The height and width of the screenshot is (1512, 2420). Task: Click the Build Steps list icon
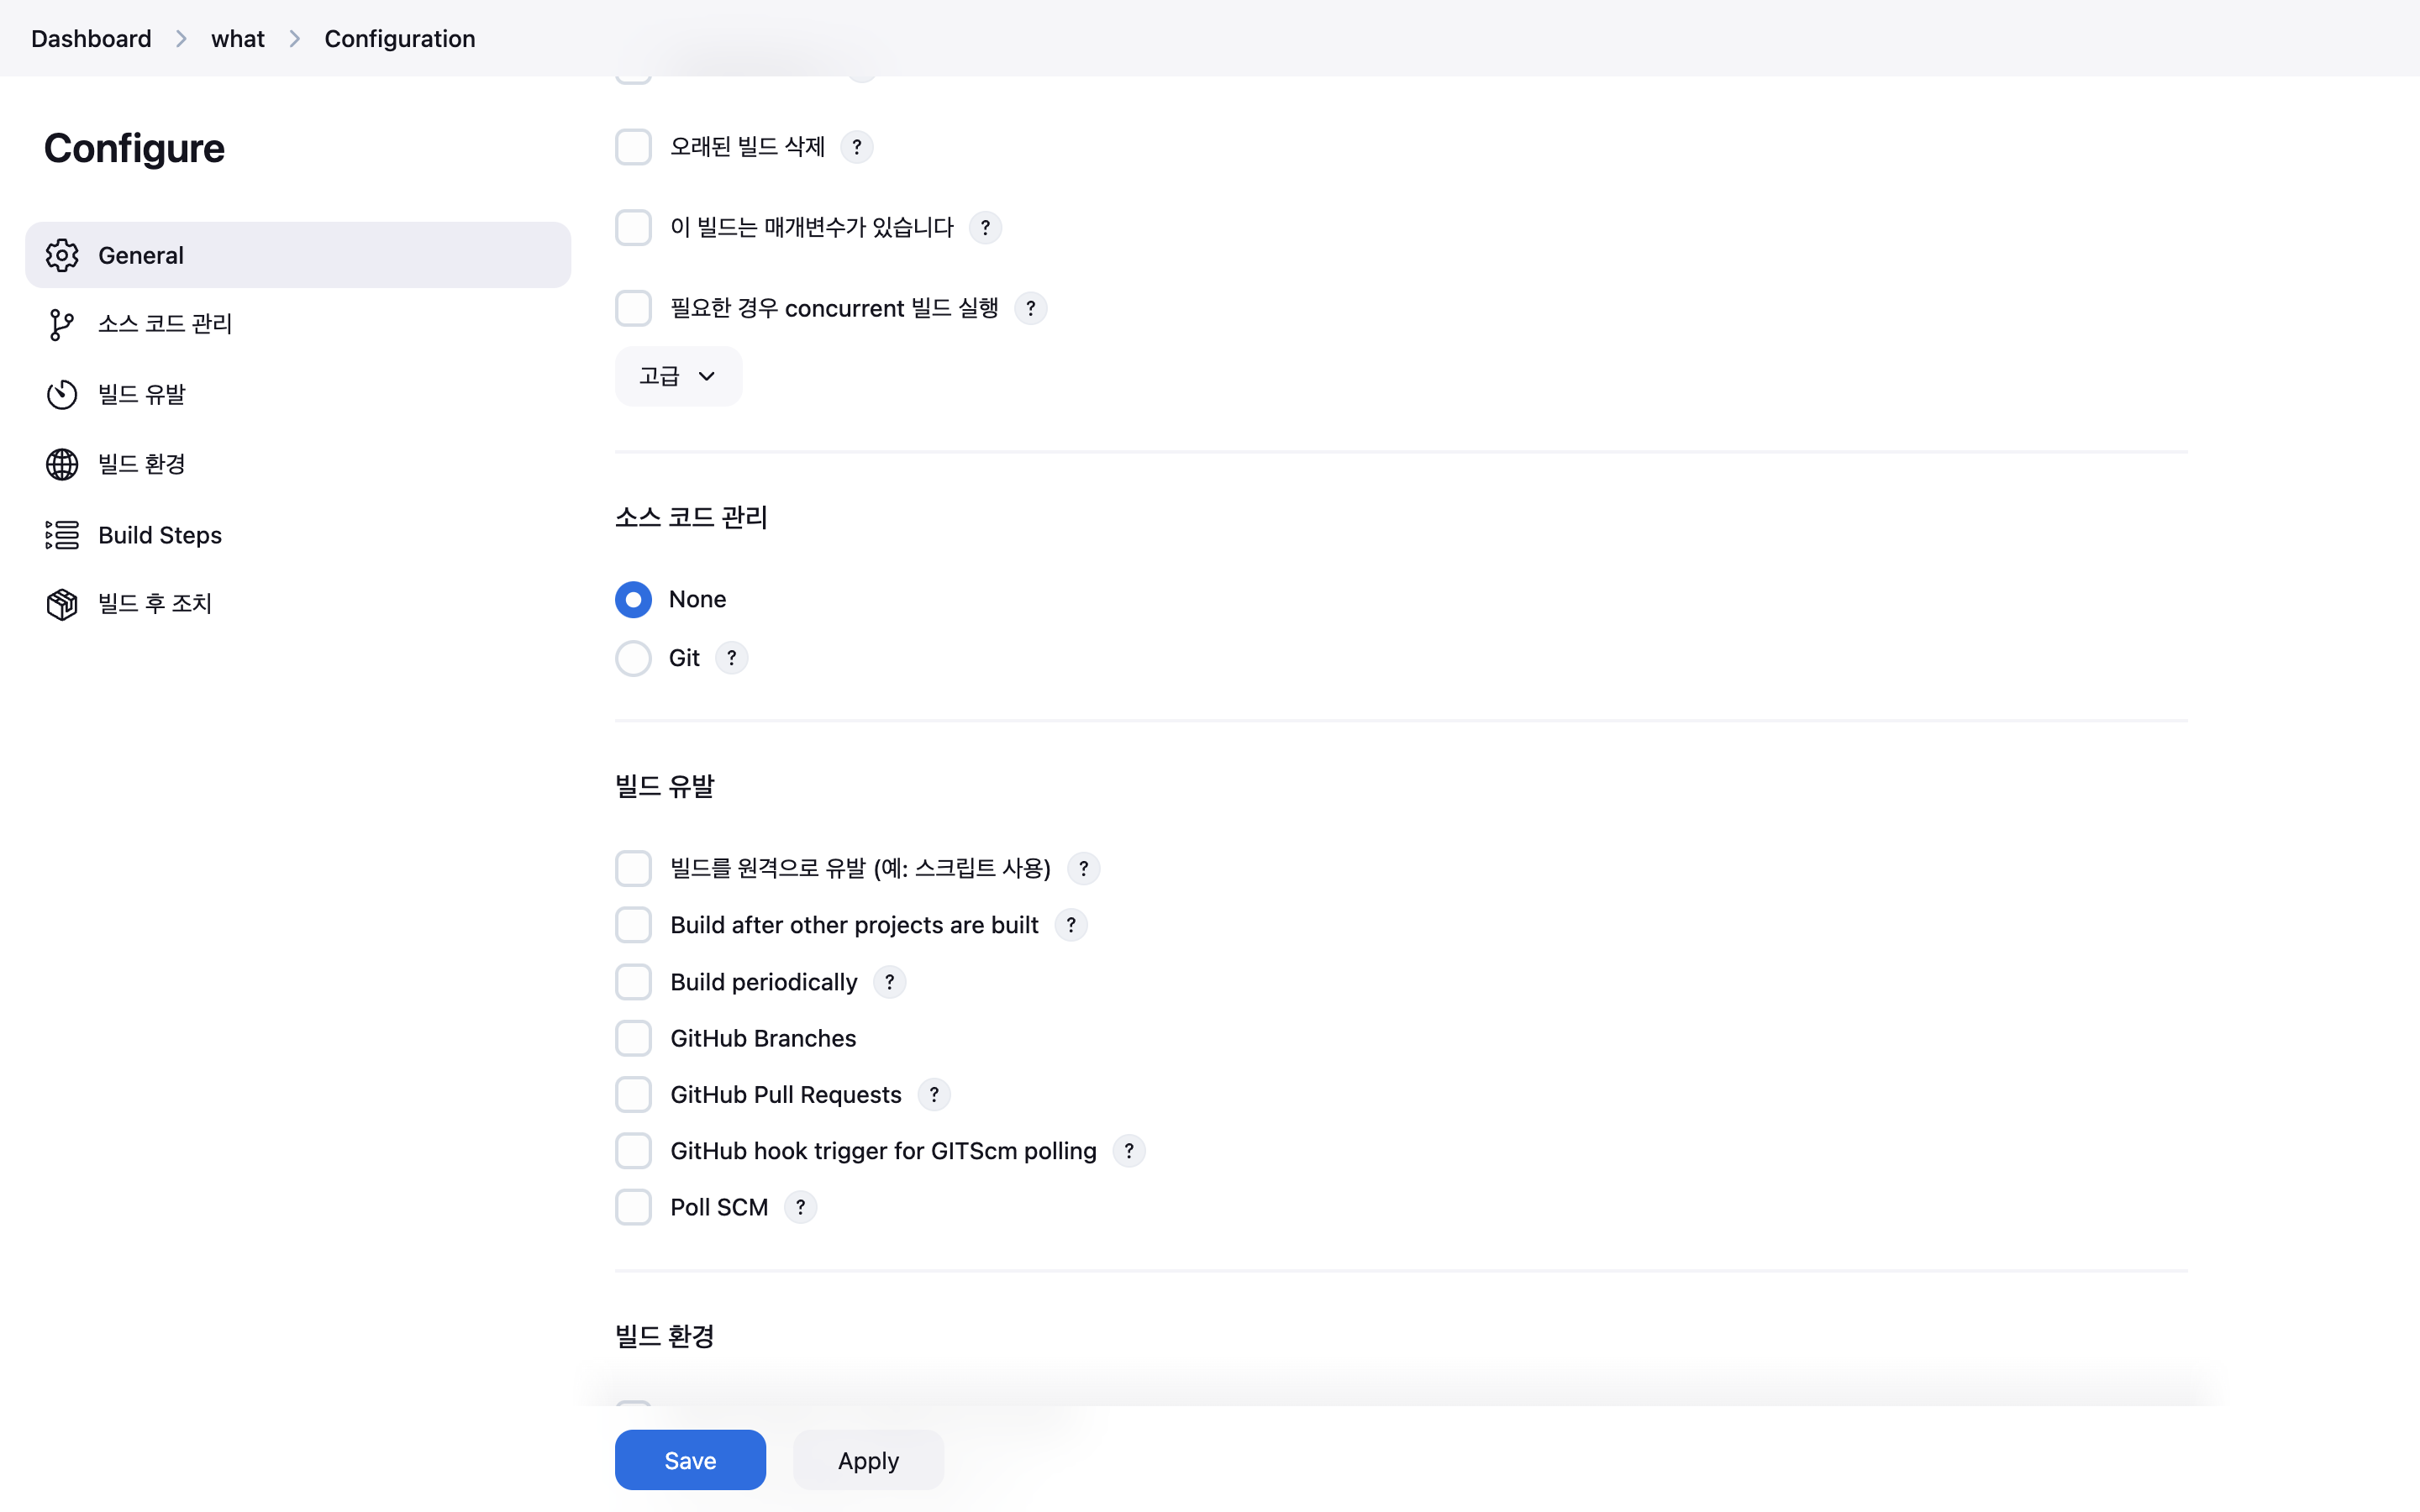(62, 535)
